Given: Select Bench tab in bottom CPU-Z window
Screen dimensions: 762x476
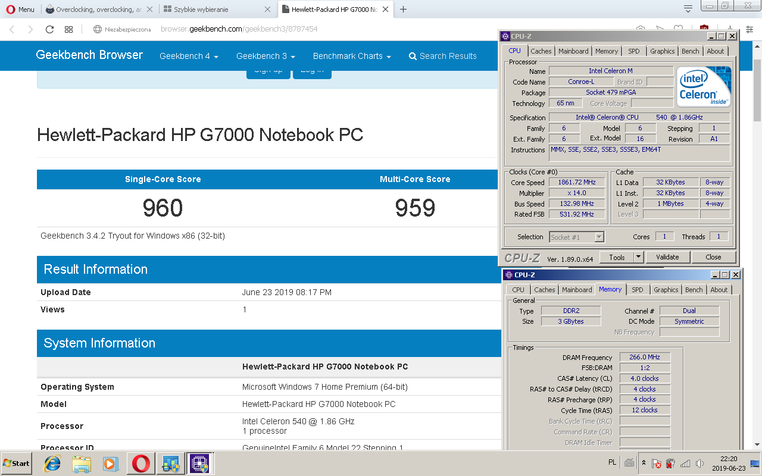Looking at the screenshot, I should [694, 290].
